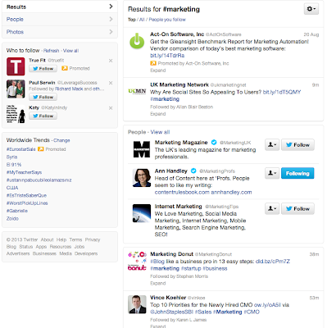Viewport: 327px width, 328px height.
Task: Dismiss True Fit follow suggestion
Action: click(111, 61)
